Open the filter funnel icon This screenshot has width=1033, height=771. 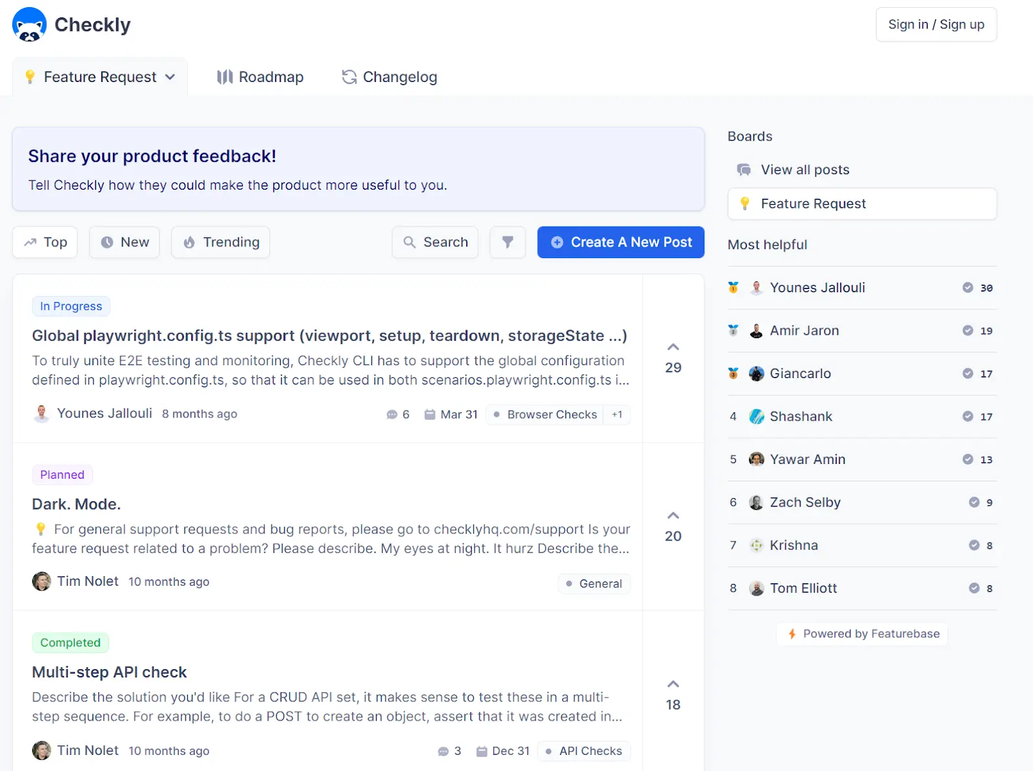point(507,242)
